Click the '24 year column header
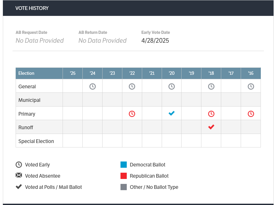The width and height of the screenshot is (277, 205). click(x=92, y=73)
